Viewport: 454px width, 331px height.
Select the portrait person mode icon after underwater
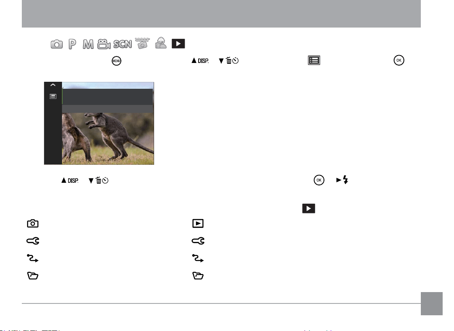(161, 43)
